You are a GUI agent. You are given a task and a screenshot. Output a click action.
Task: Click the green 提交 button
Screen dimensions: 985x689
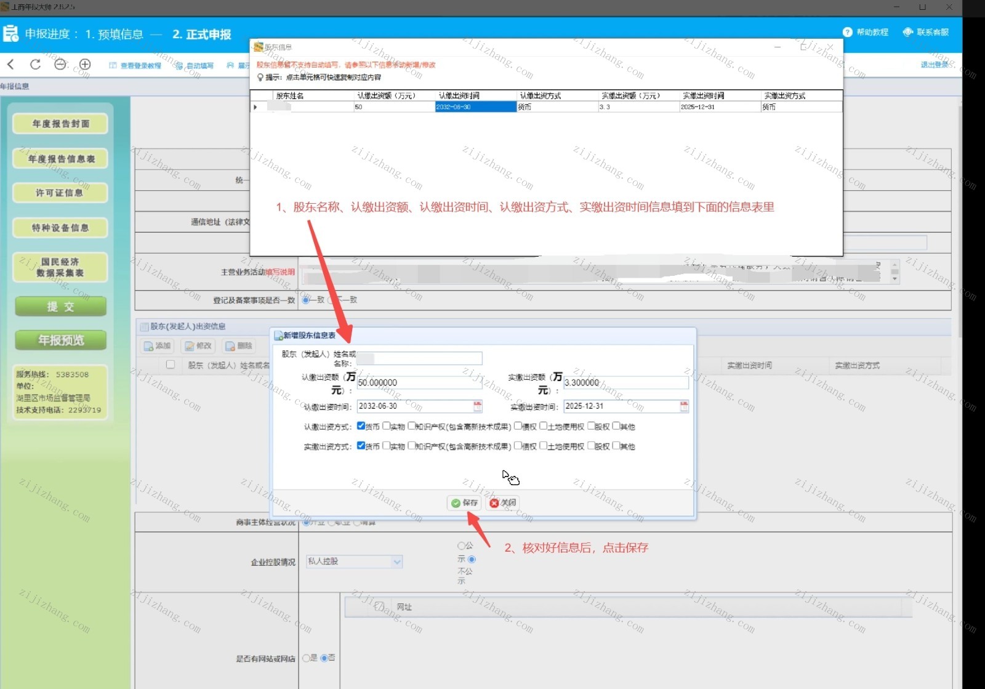pos(60,307)
